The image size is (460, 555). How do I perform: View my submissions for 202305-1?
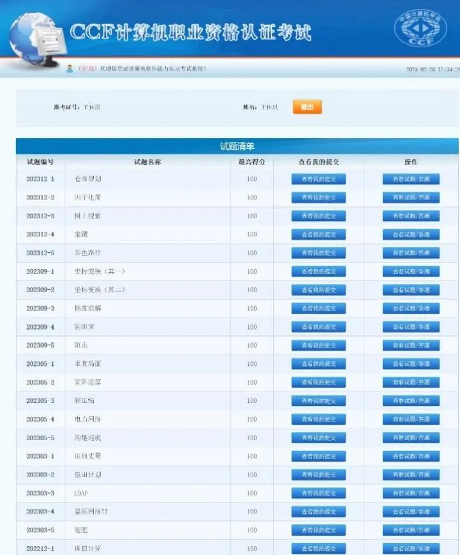point(318,364)
